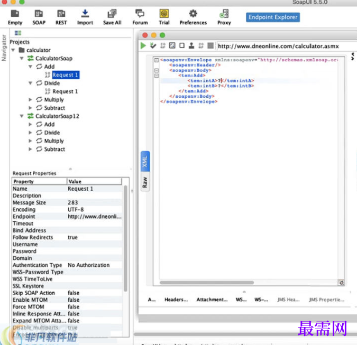
Task: Fold the soapenv:Body element
Action: click(157, 70)
